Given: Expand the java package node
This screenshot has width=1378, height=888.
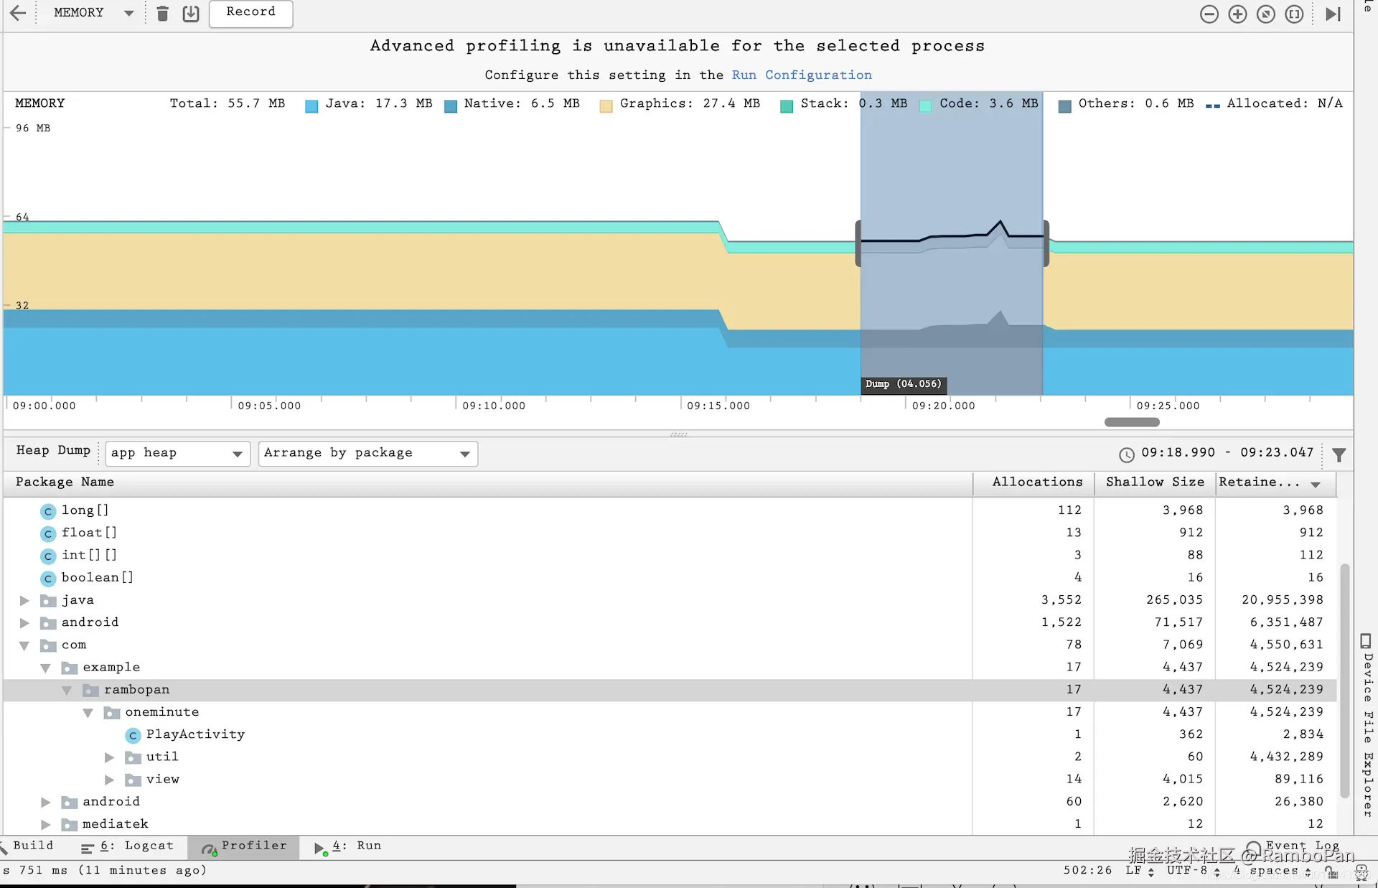Looking at the screenshot, I should (x=24, y=600).
